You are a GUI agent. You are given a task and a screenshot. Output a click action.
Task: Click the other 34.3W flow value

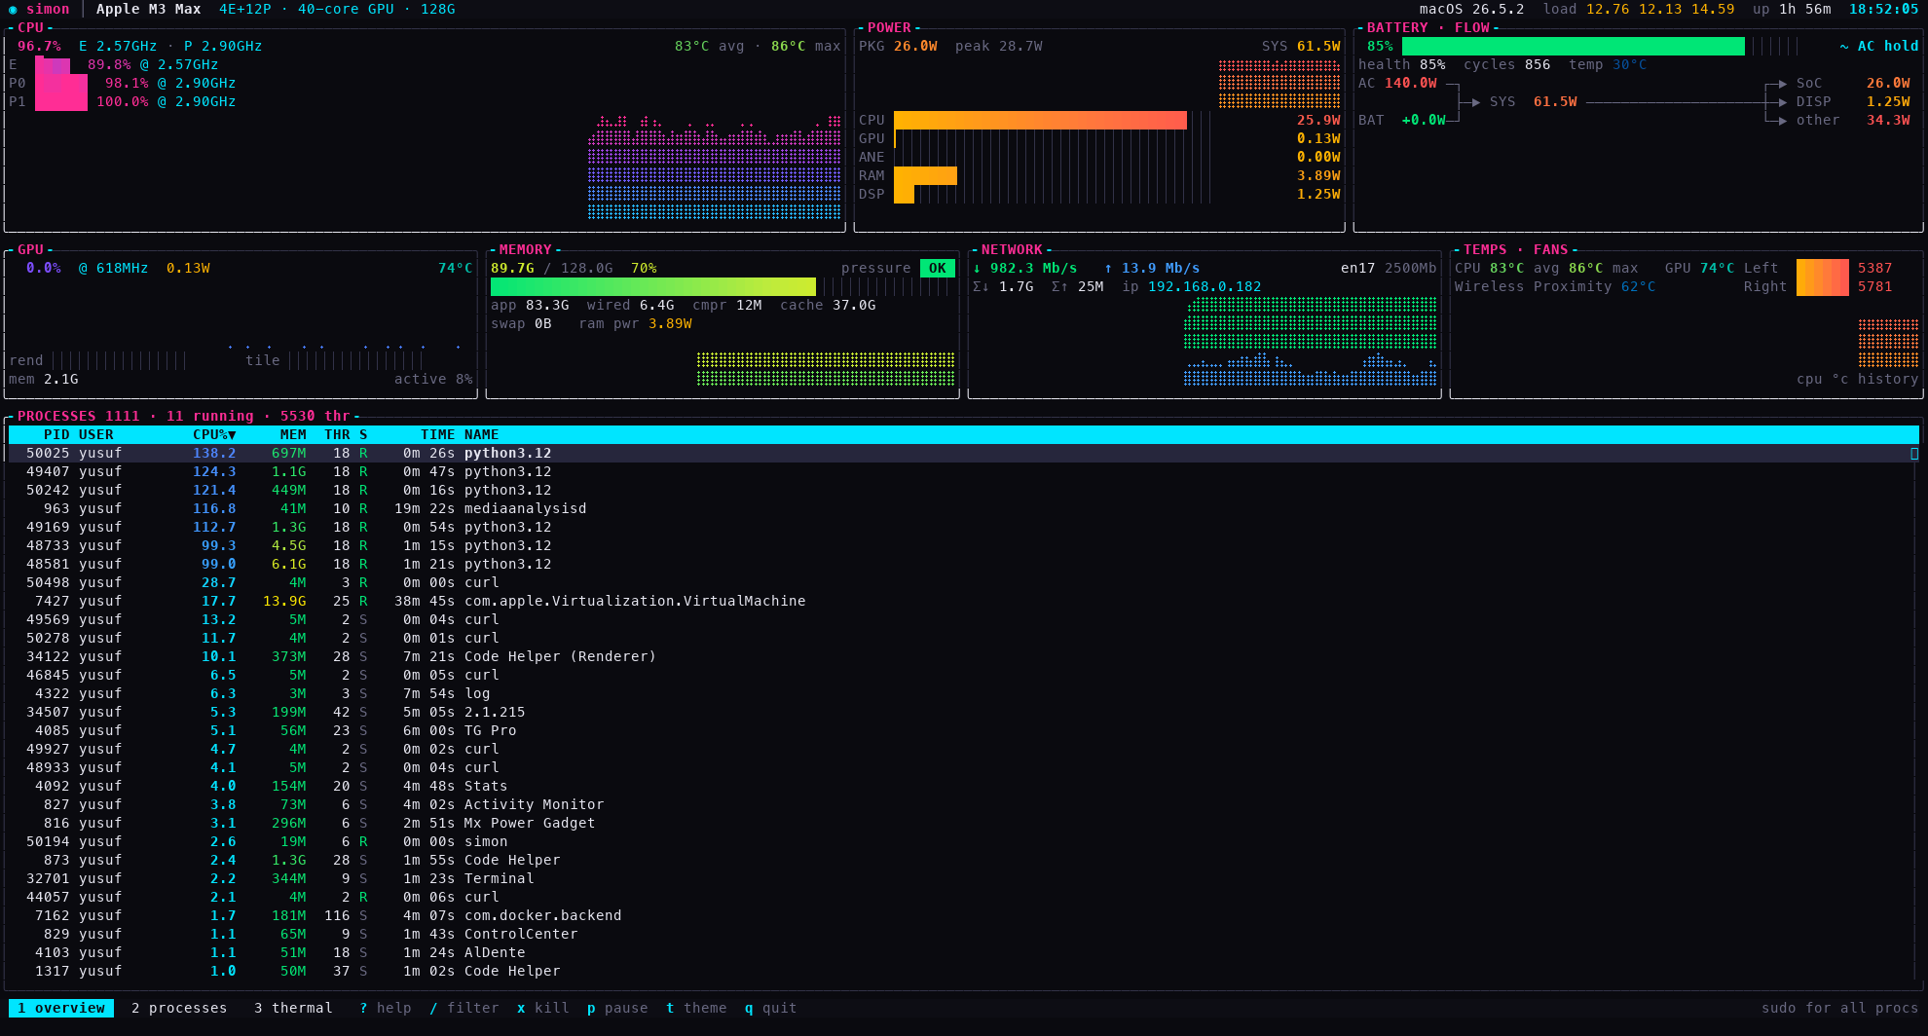pyautogui.click(x=1888, y=120)
